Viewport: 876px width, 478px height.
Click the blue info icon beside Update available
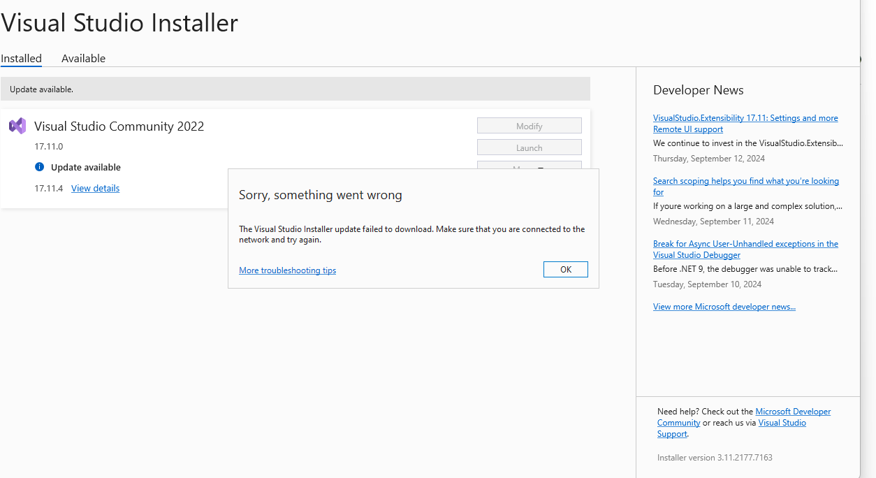click(x=39, y=167)
